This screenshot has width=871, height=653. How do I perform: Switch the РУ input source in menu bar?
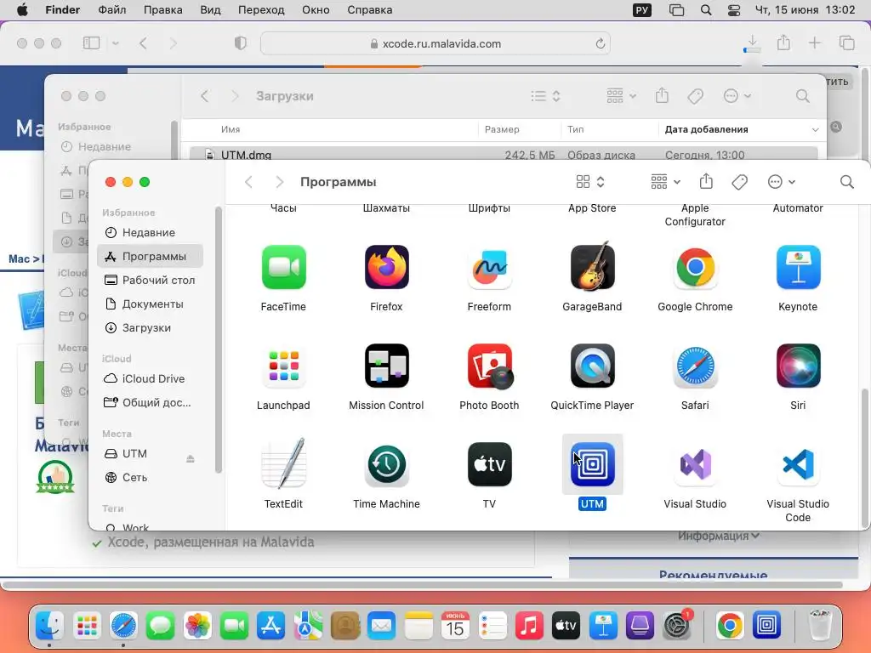pyautogui.click(x=642, y=10)
